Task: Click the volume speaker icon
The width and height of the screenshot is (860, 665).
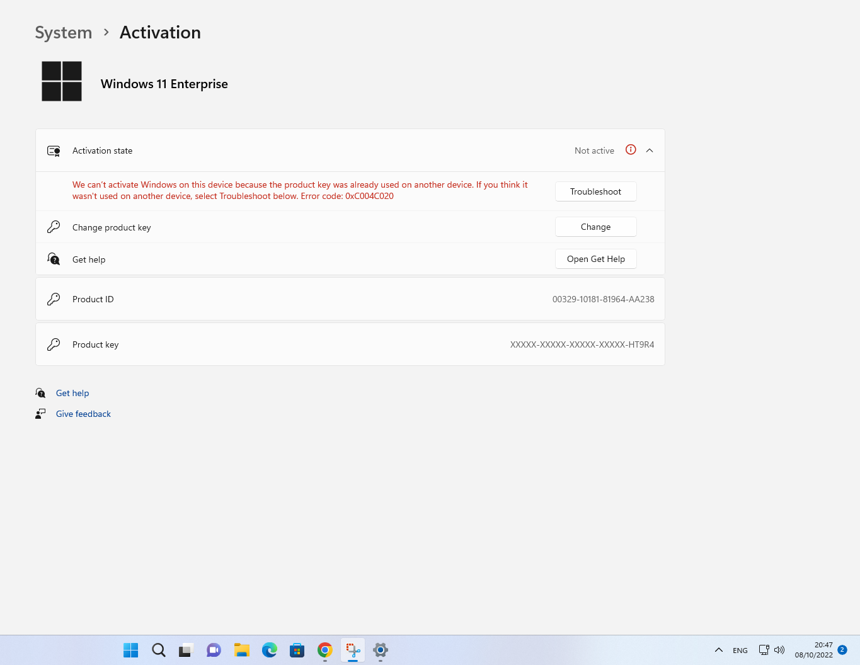Action: pos(779,650)
